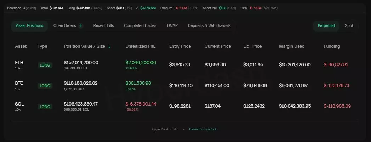
Task: Open the Asset Positions tab
Action: pos(29,26)
